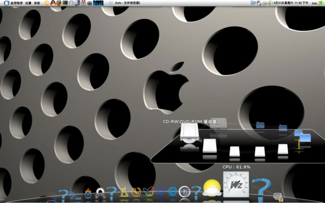Screen dimensions: 325x203
Task: Click the CD-RW\DVD-ROM 驱动器 label
Action: pyautogui.click(x=190, y=121)
